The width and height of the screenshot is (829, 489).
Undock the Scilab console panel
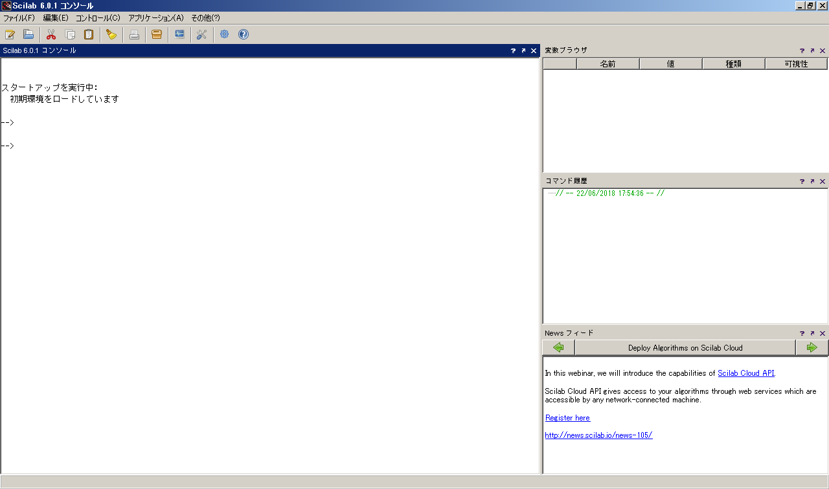pyautogui.click(x=523, y=50)
